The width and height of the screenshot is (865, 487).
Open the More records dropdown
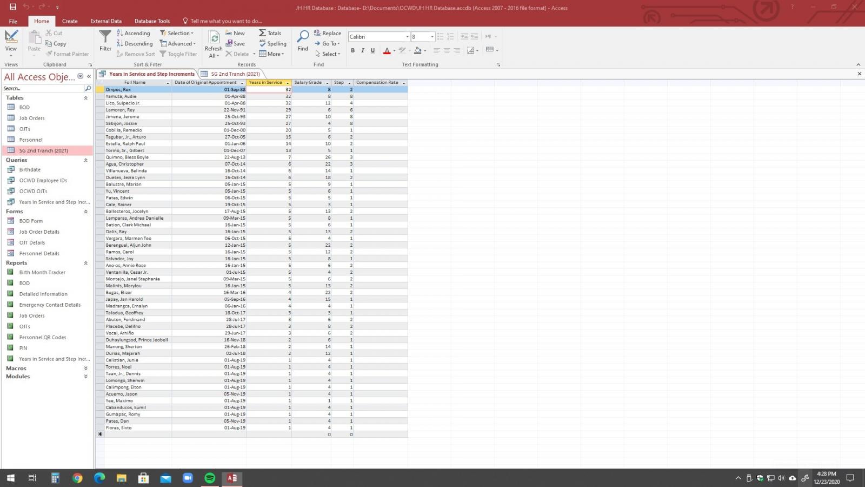271,54
